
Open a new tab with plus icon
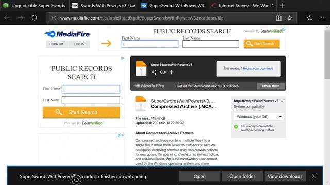[x=282, y=6]
